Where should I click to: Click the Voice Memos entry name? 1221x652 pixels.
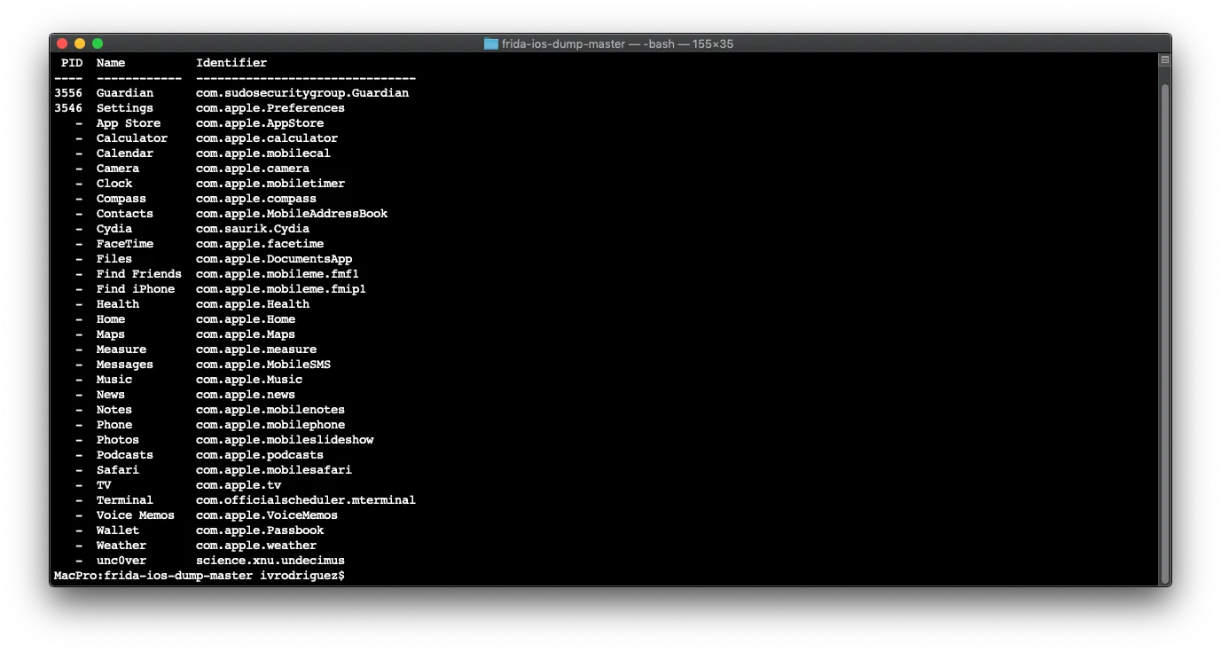136,515
